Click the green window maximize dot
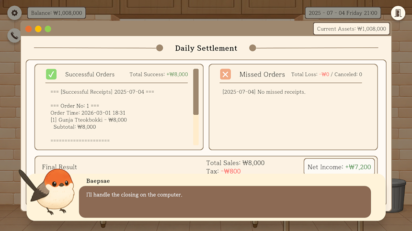 pyautogui.click(x=48, y=29)
